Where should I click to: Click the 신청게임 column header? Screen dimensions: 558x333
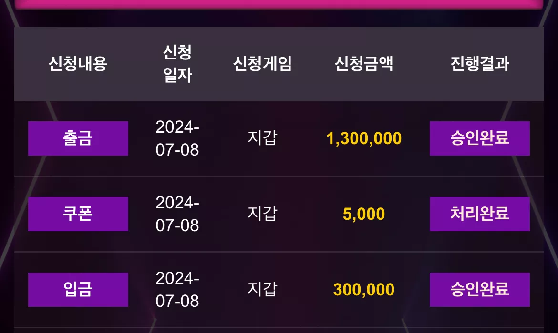click(262, 64)
